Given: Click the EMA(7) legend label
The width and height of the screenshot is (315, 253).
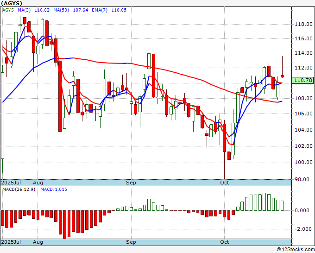Looking at the screenshot, I should coord(100,10).
